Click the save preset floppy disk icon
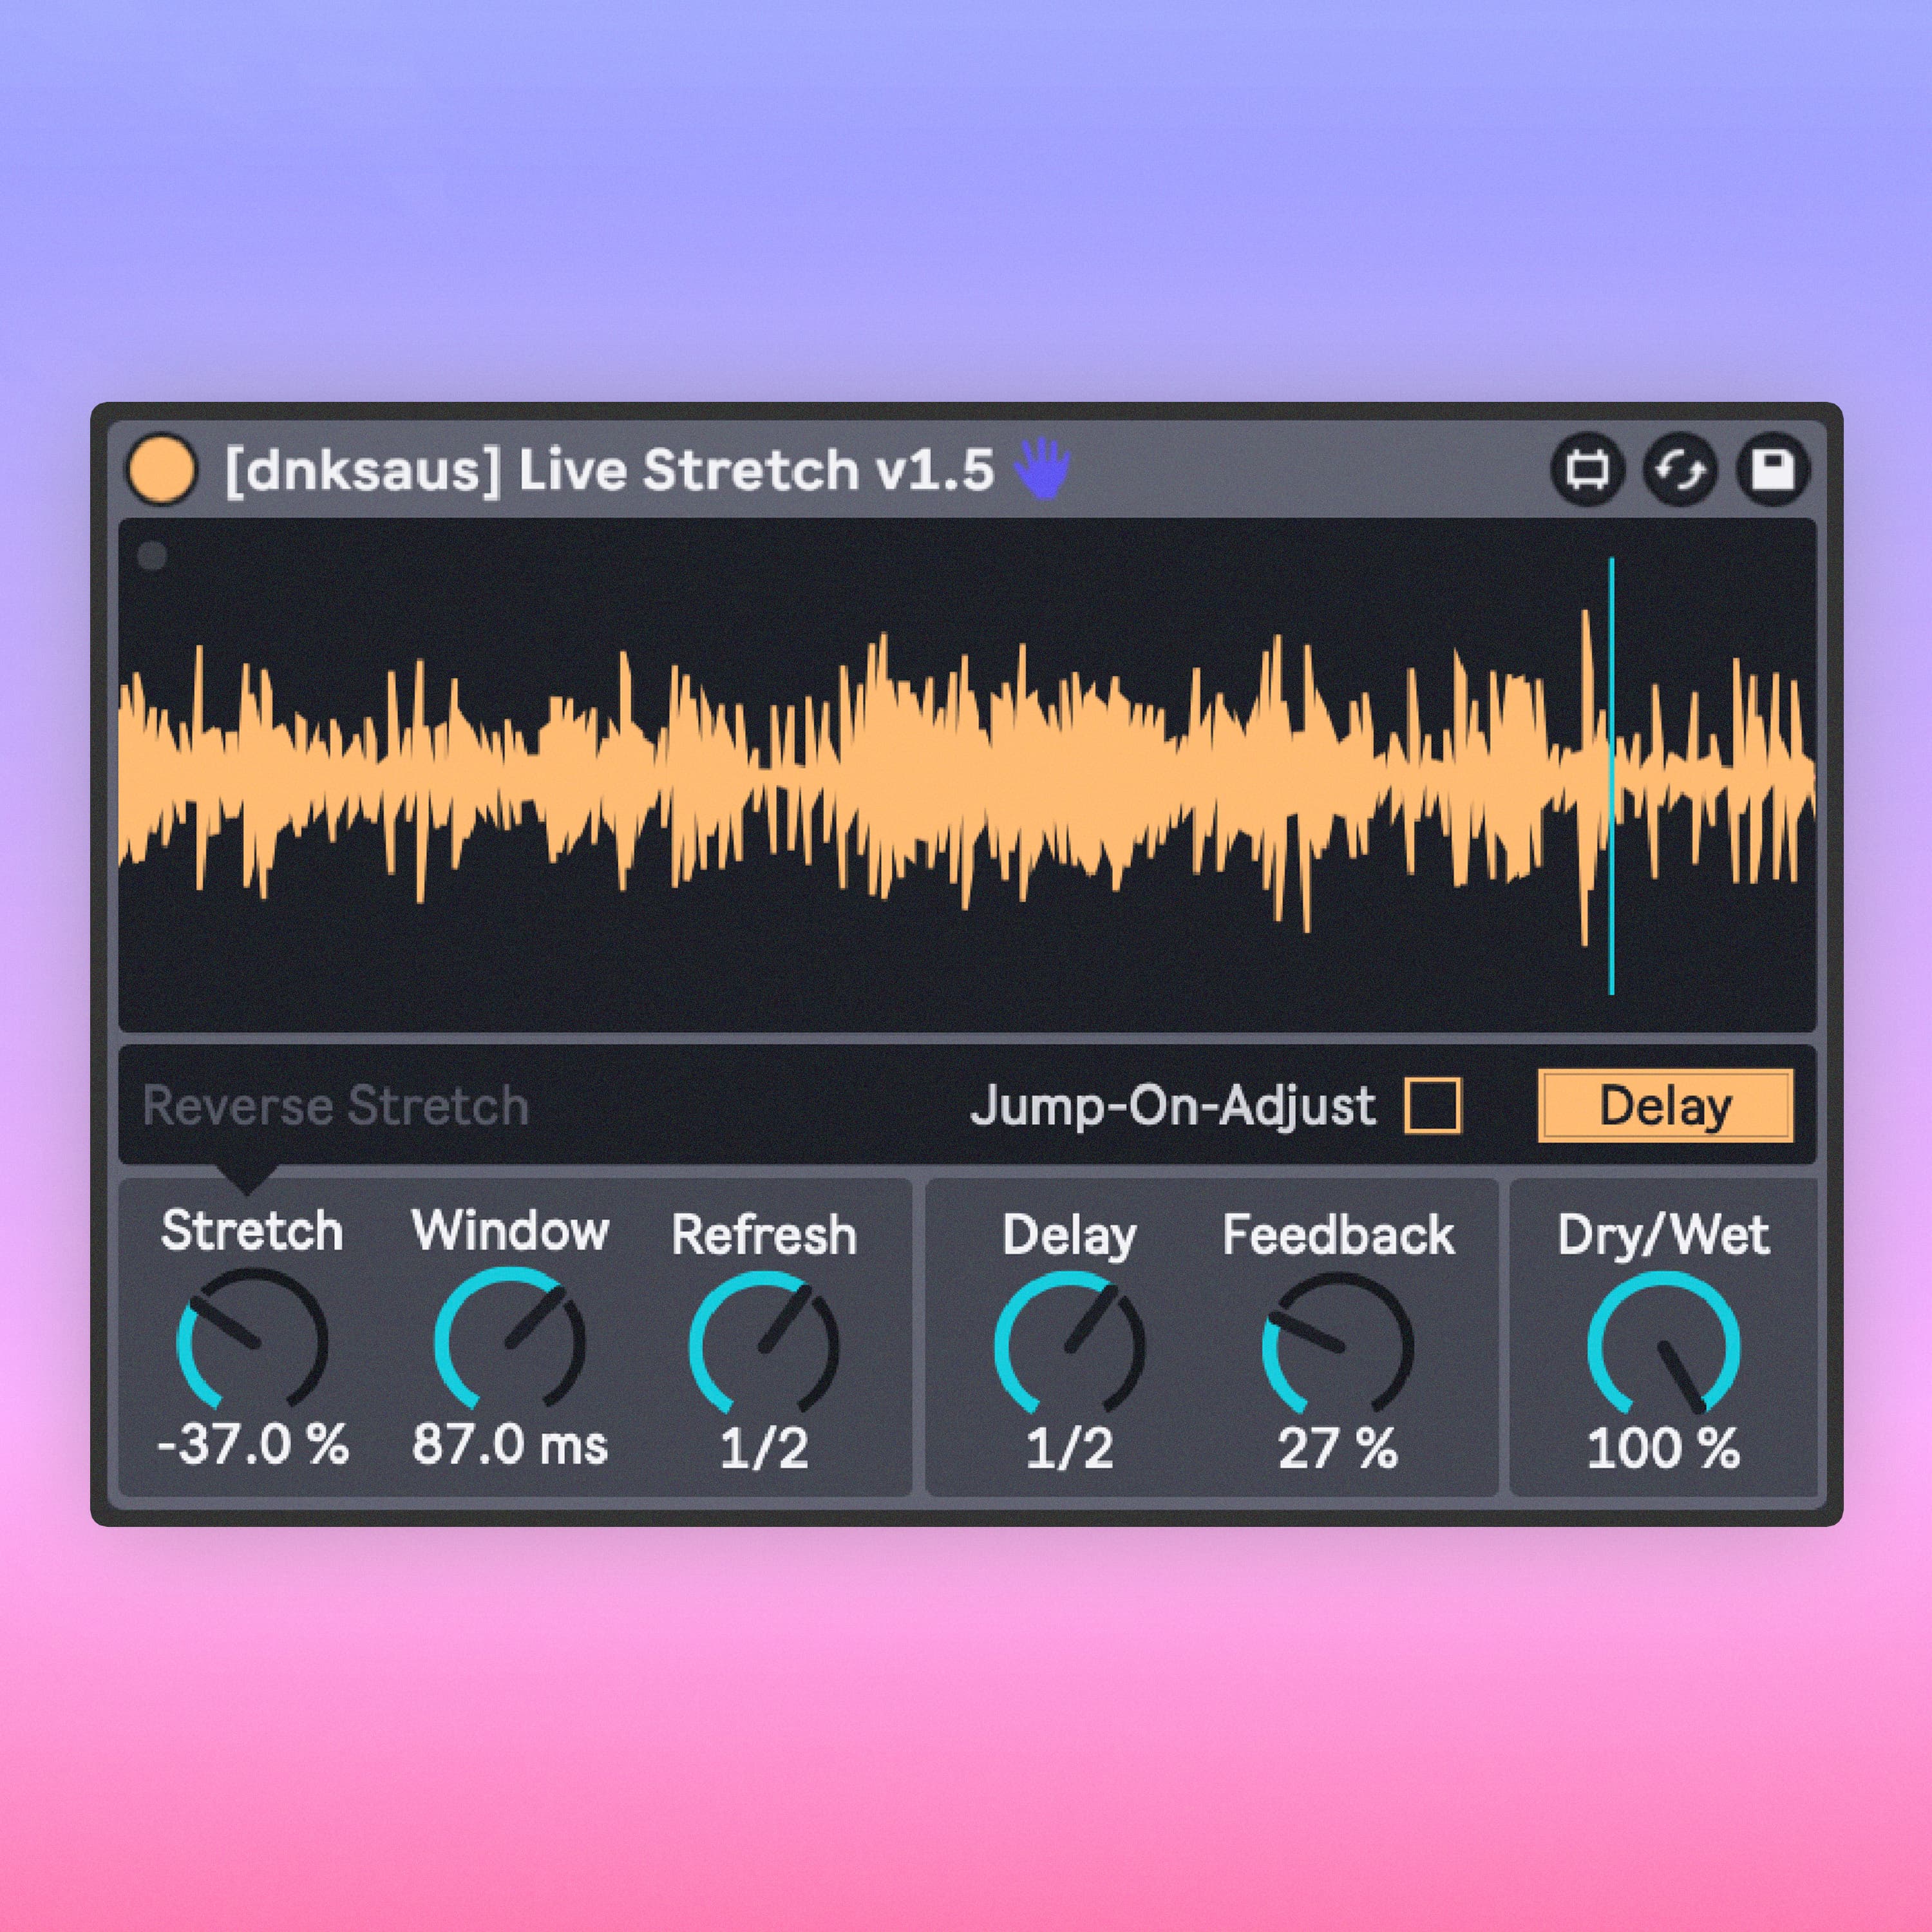This screenshot has height=1932, width=1932. pyautogui.click(x=1773, y=470)
